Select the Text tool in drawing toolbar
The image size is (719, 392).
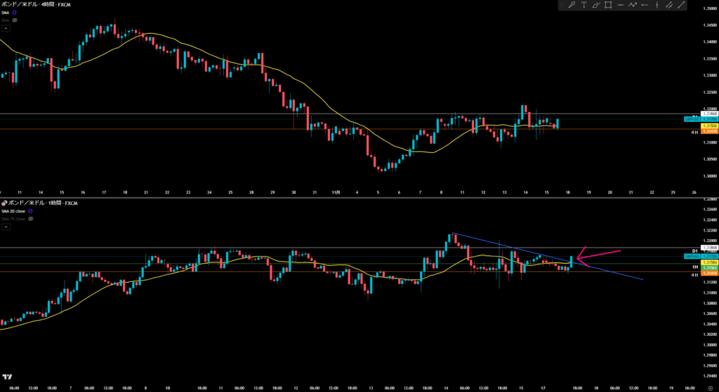tap(584, 6)
